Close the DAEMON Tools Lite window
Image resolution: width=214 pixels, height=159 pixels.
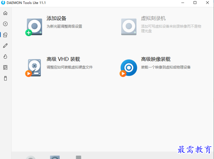207,3
